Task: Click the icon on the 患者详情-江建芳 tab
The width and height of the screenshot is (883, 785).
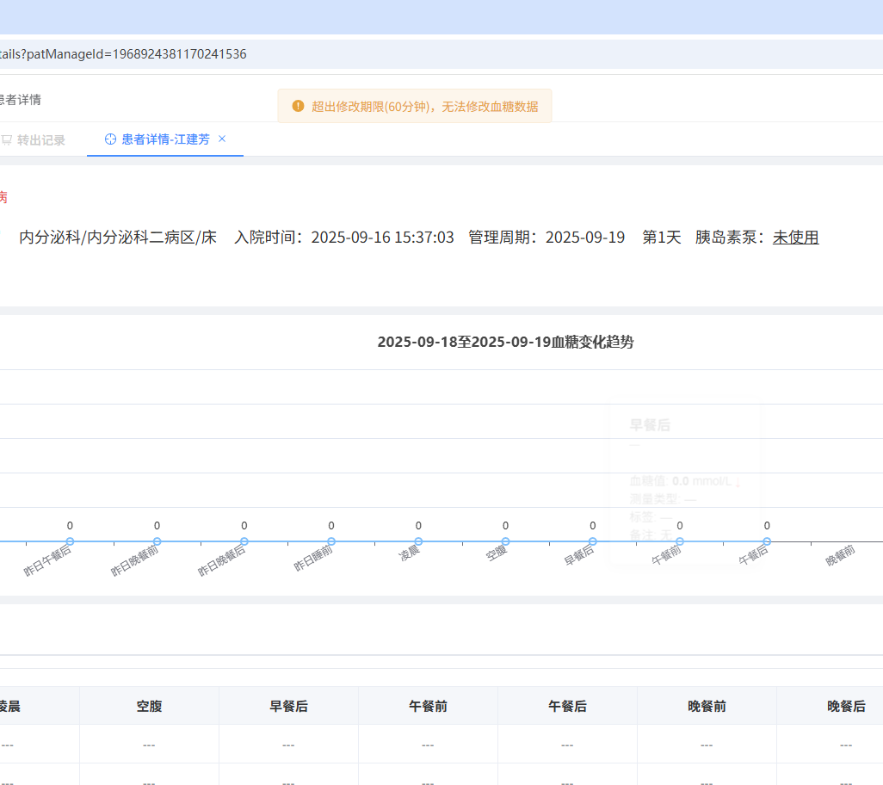Action: click(x=110, y=139)
